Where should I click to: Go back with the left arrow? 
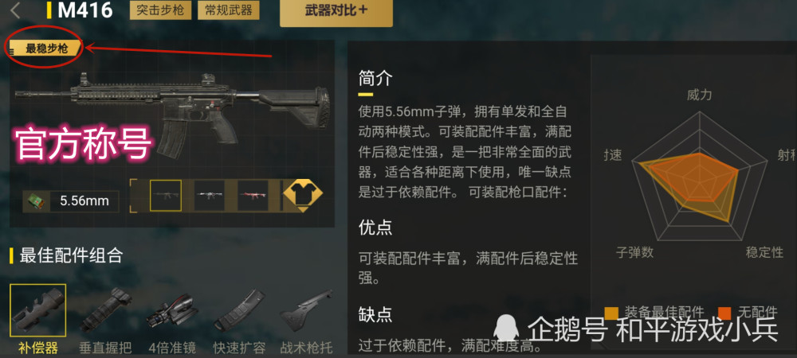(16, 10)
